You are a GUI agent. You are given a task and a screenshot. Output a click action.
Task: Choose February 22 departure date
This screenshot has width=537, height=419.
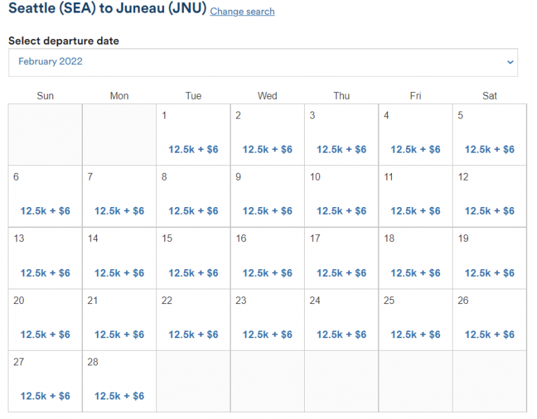(193, 319)
